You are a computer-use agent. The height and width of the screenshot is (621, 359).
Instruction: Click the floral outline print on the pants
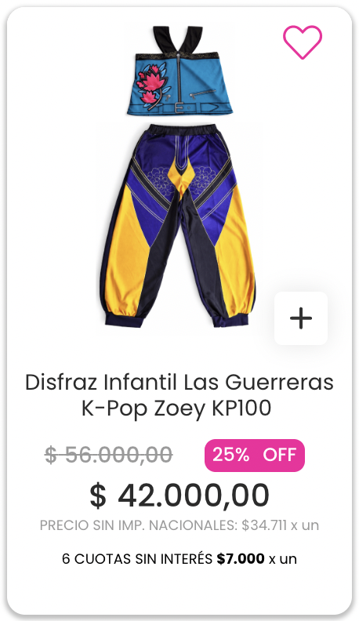coord(159,180)
